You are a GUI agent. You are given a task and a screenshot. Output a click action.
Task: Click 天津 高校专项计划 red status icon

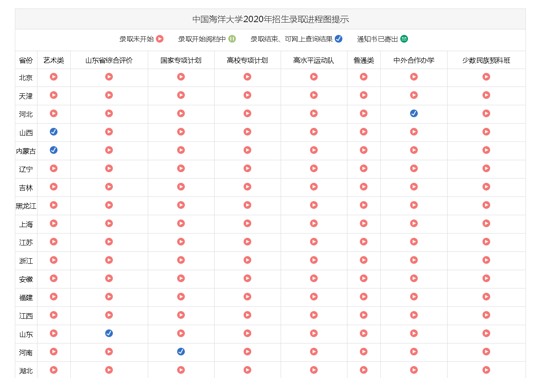coord(247,95)
